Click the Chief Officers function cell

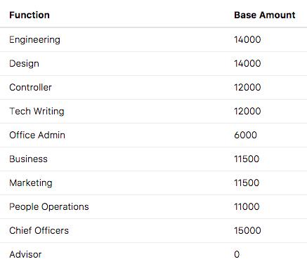tap(39, 230)
